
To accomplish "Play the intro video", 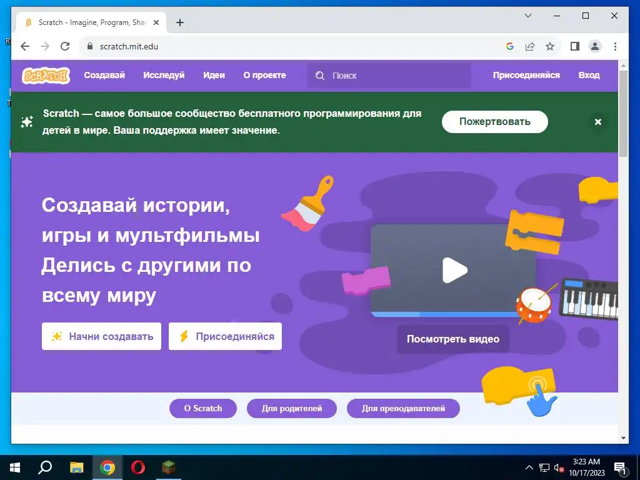I will [x=455, y=270].
